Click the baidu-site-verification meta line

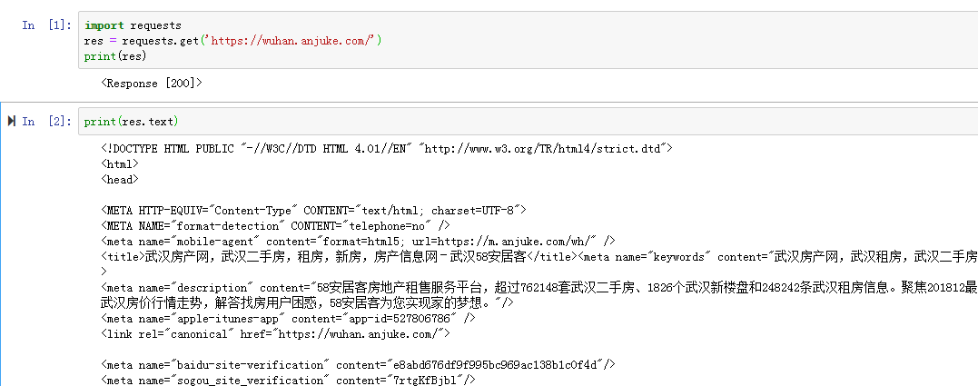358,364
